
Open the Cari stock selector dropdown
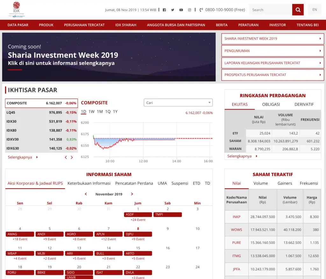pyautogui.click(x=178, y=103)
